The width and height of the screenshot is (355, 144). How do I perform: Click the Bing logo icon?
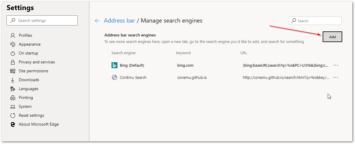114,65
